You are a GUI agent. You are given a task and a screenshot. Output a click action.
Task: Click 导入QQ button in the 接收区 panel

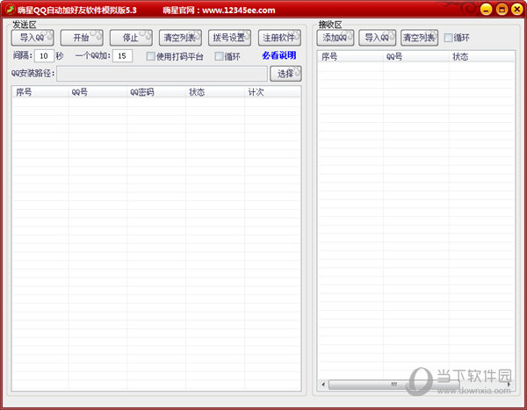378,38
